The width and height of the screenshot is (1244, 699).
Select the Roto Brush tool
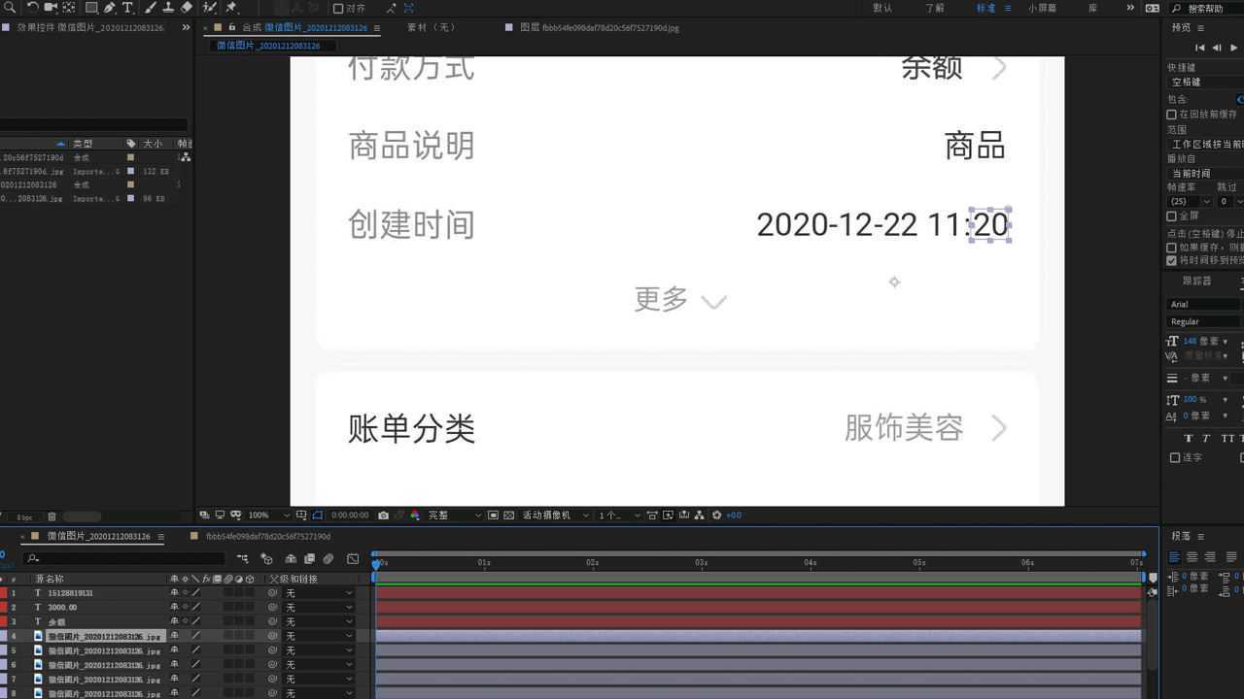[209, 7]
